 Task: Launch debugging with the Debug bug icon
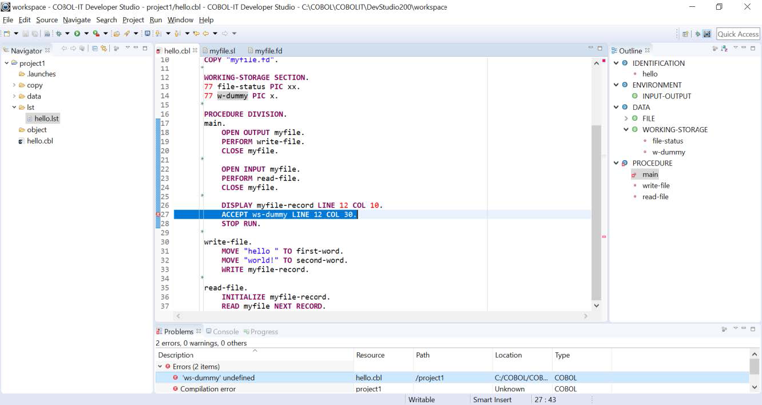coord(59,33)
